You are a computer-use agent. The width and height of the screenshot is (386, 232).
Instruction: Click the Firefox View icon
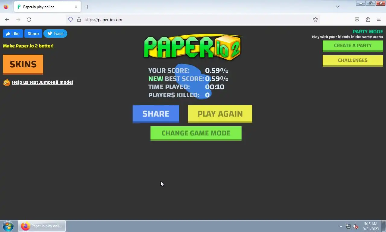6,7
